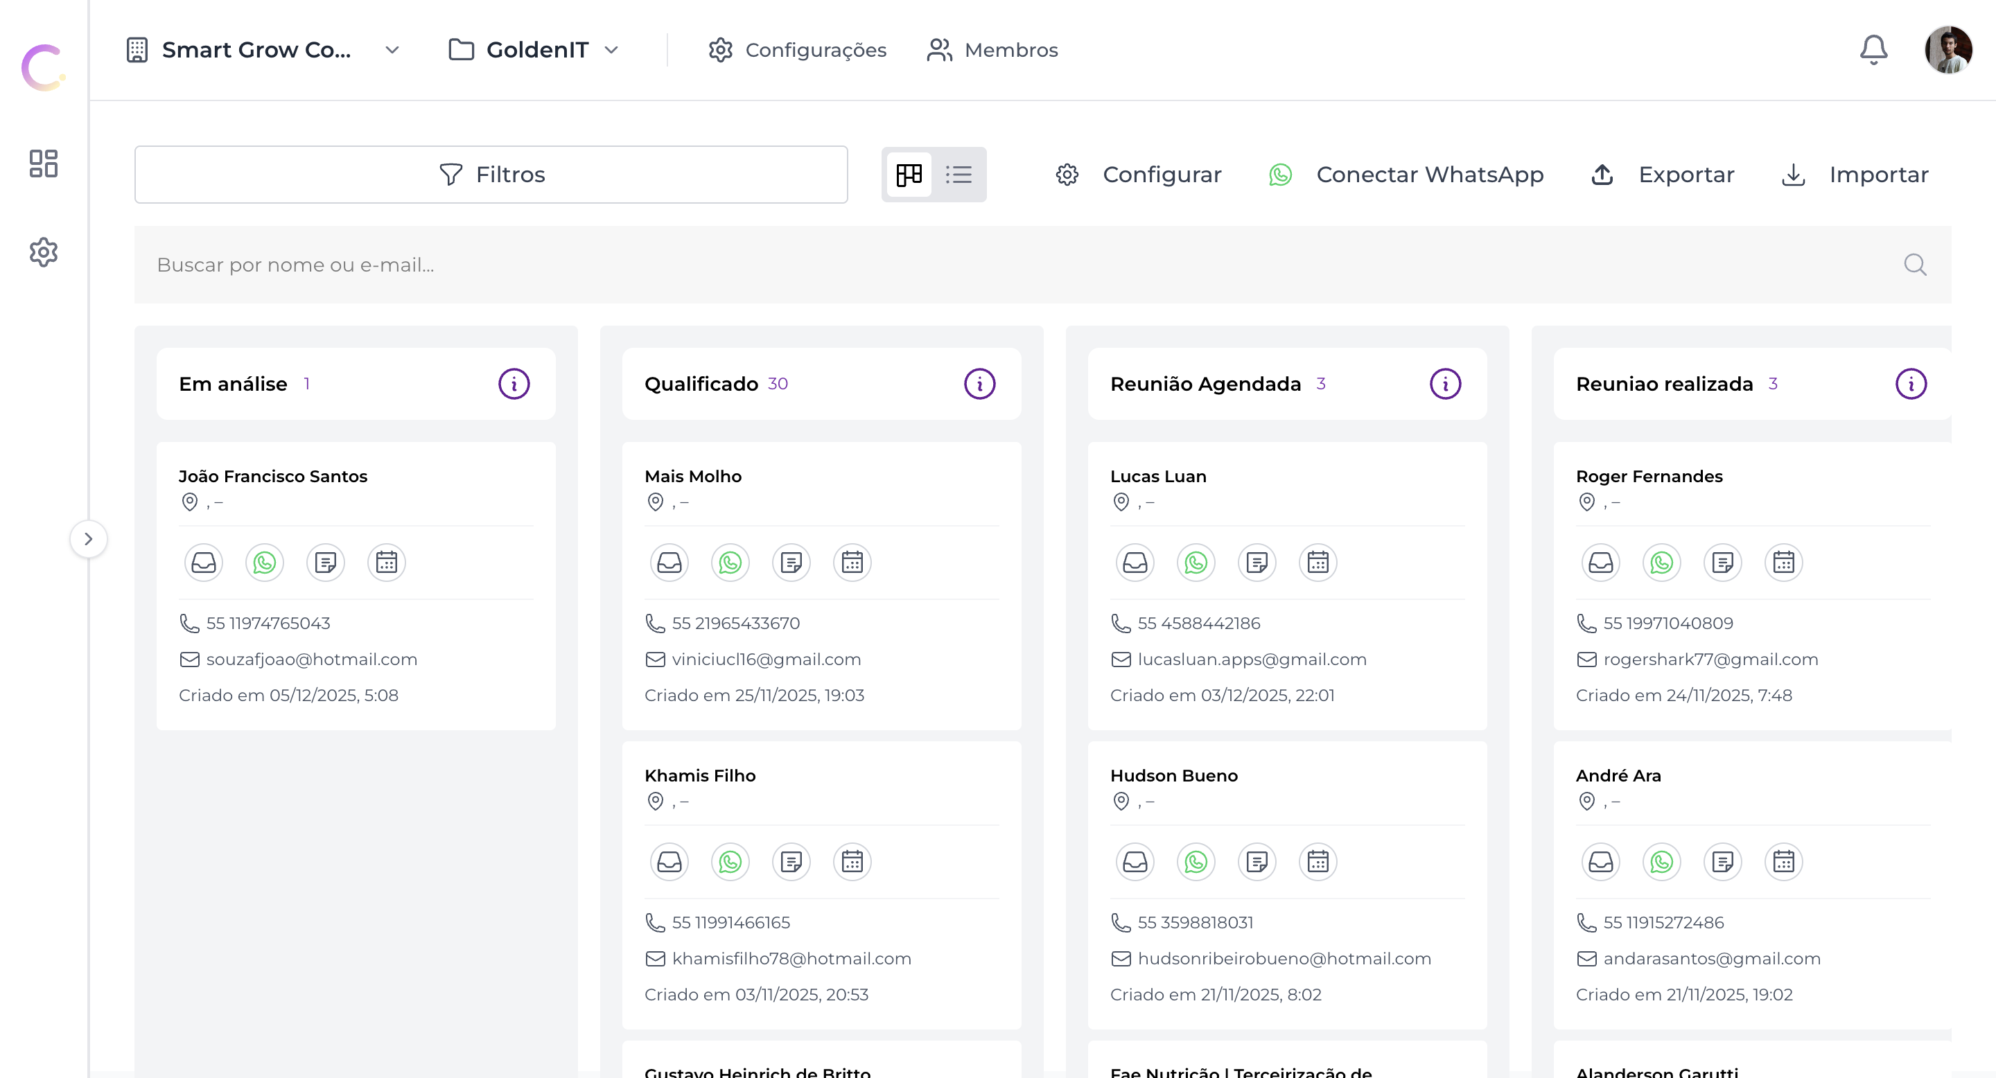Click inbox icon on Mais Molho card
This screenshot has width=1996, height=1078.
pyautogui.click(x=669, y=563)
